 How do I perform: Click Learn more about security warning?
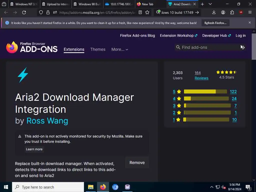click(34, 149)
